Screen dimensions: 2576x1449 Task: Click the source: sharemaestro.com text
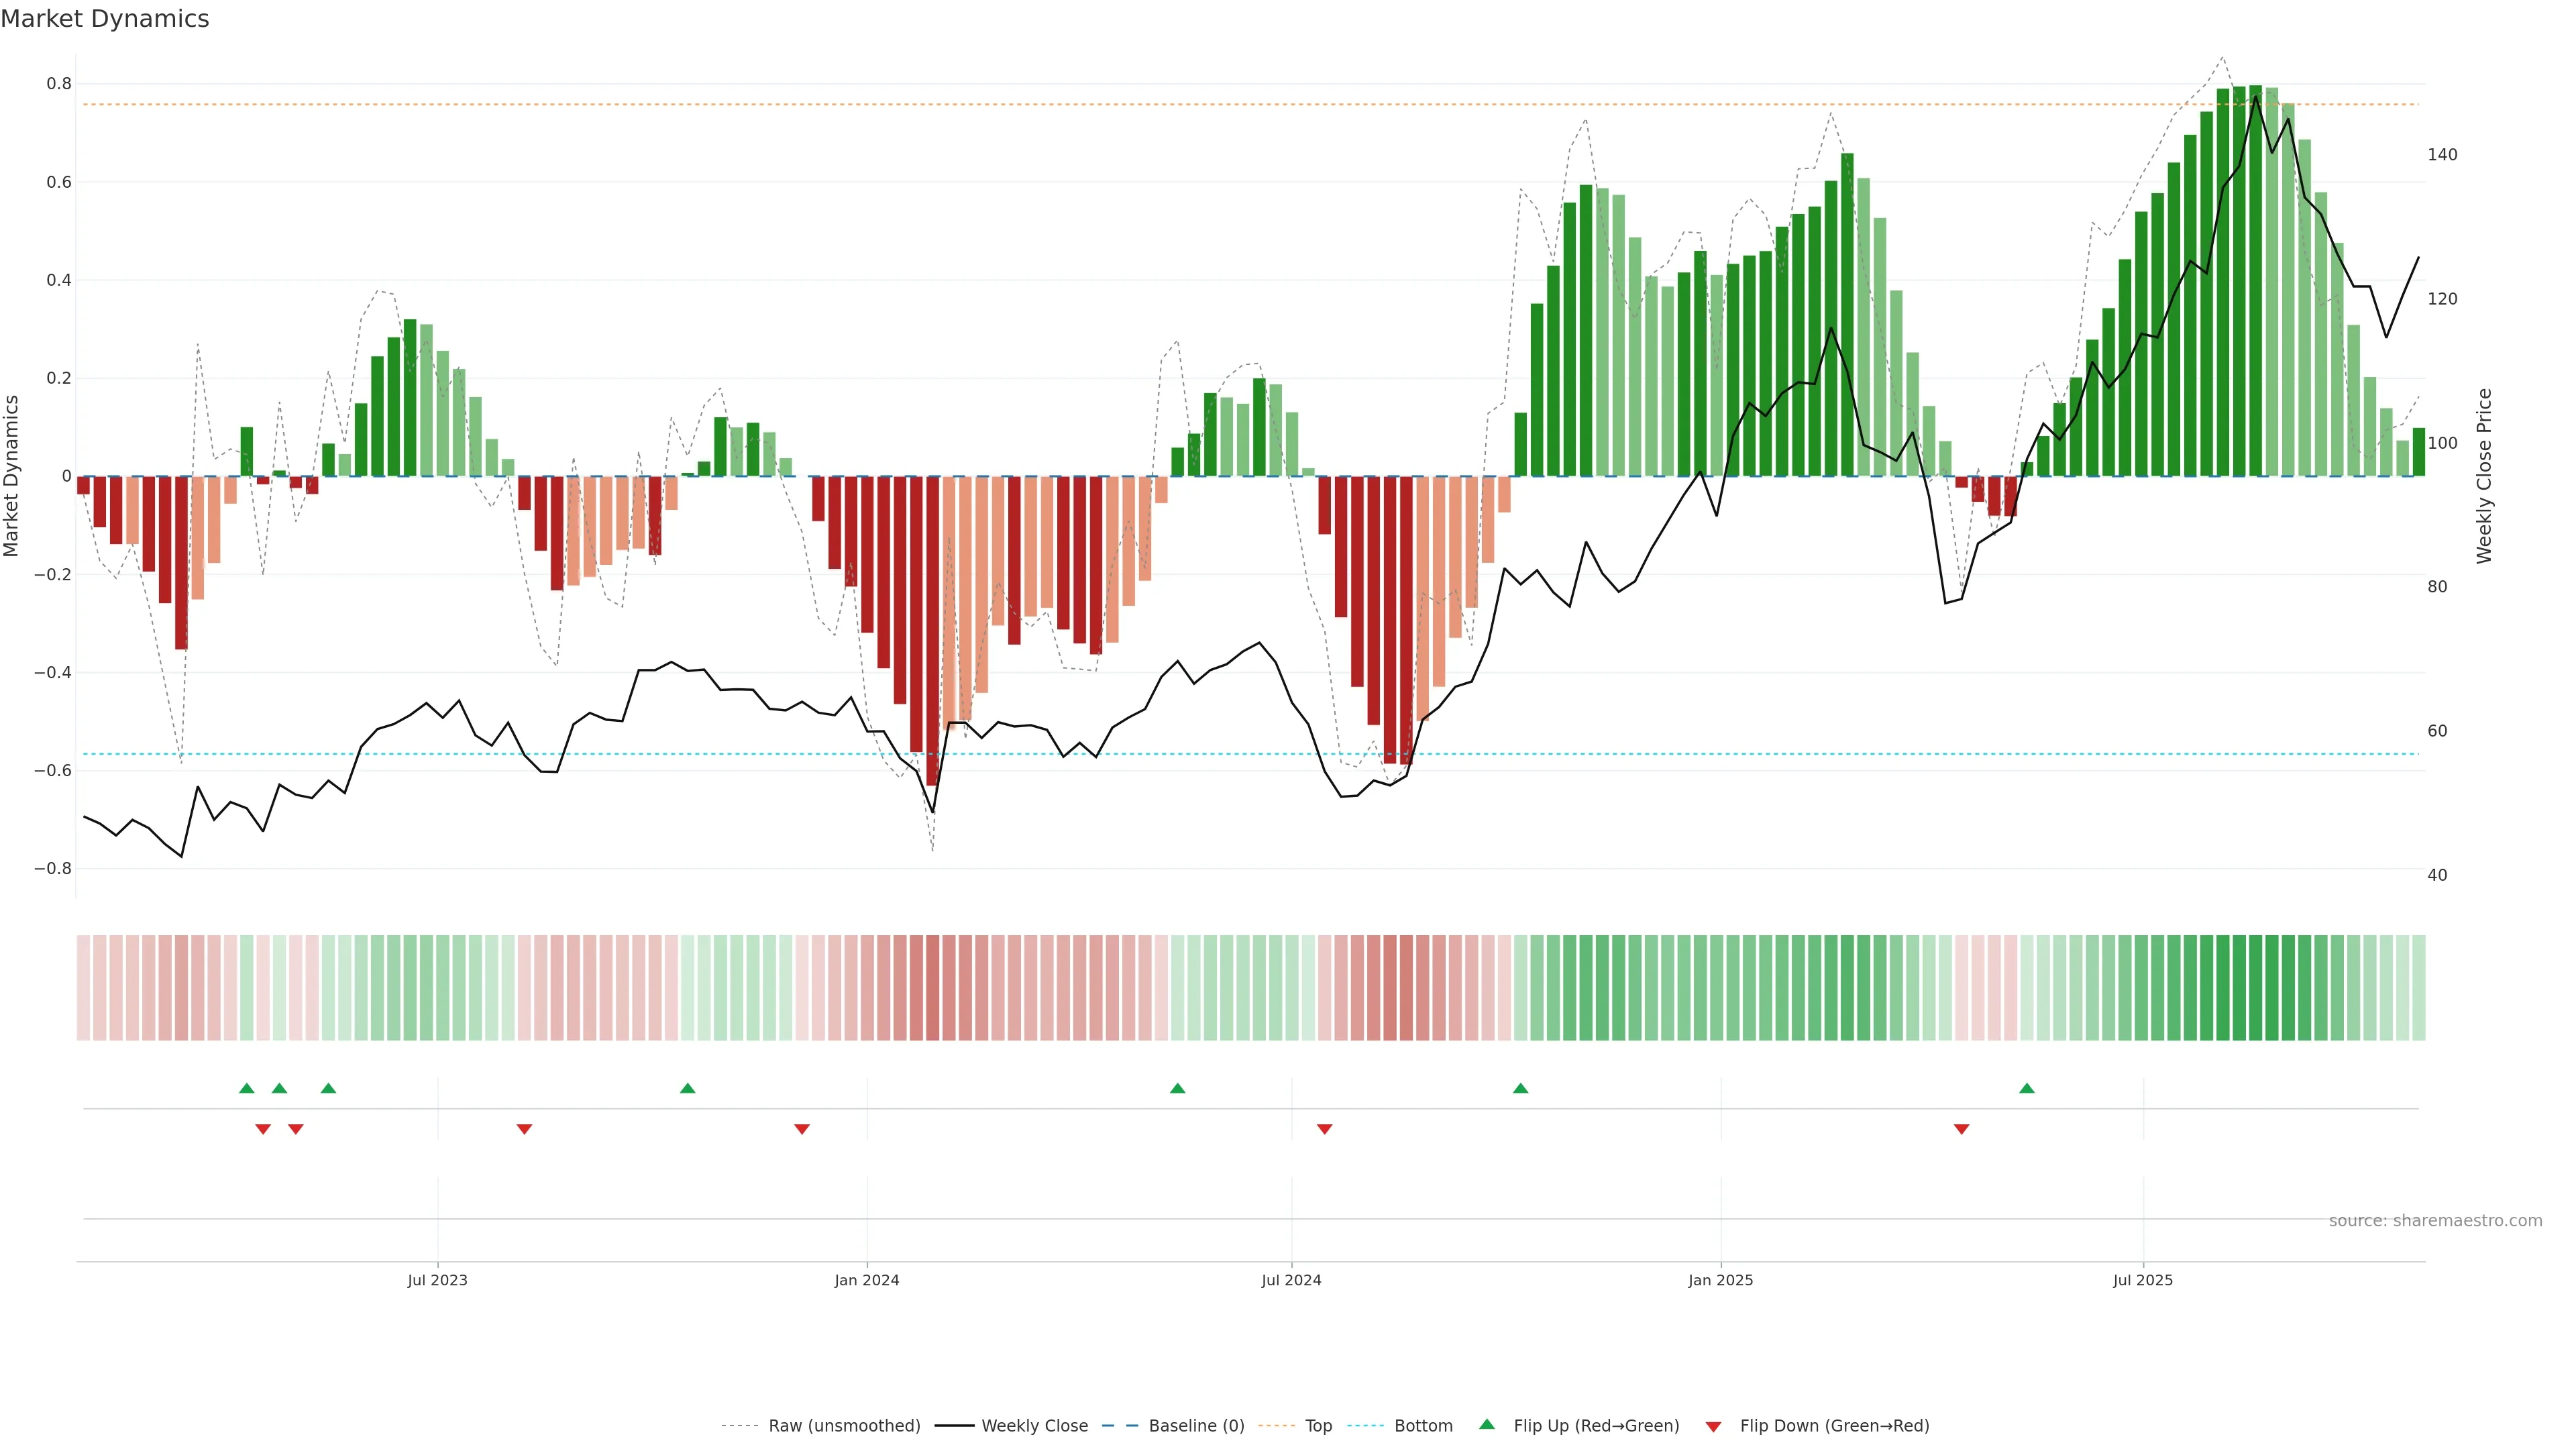point(2435,1220)
